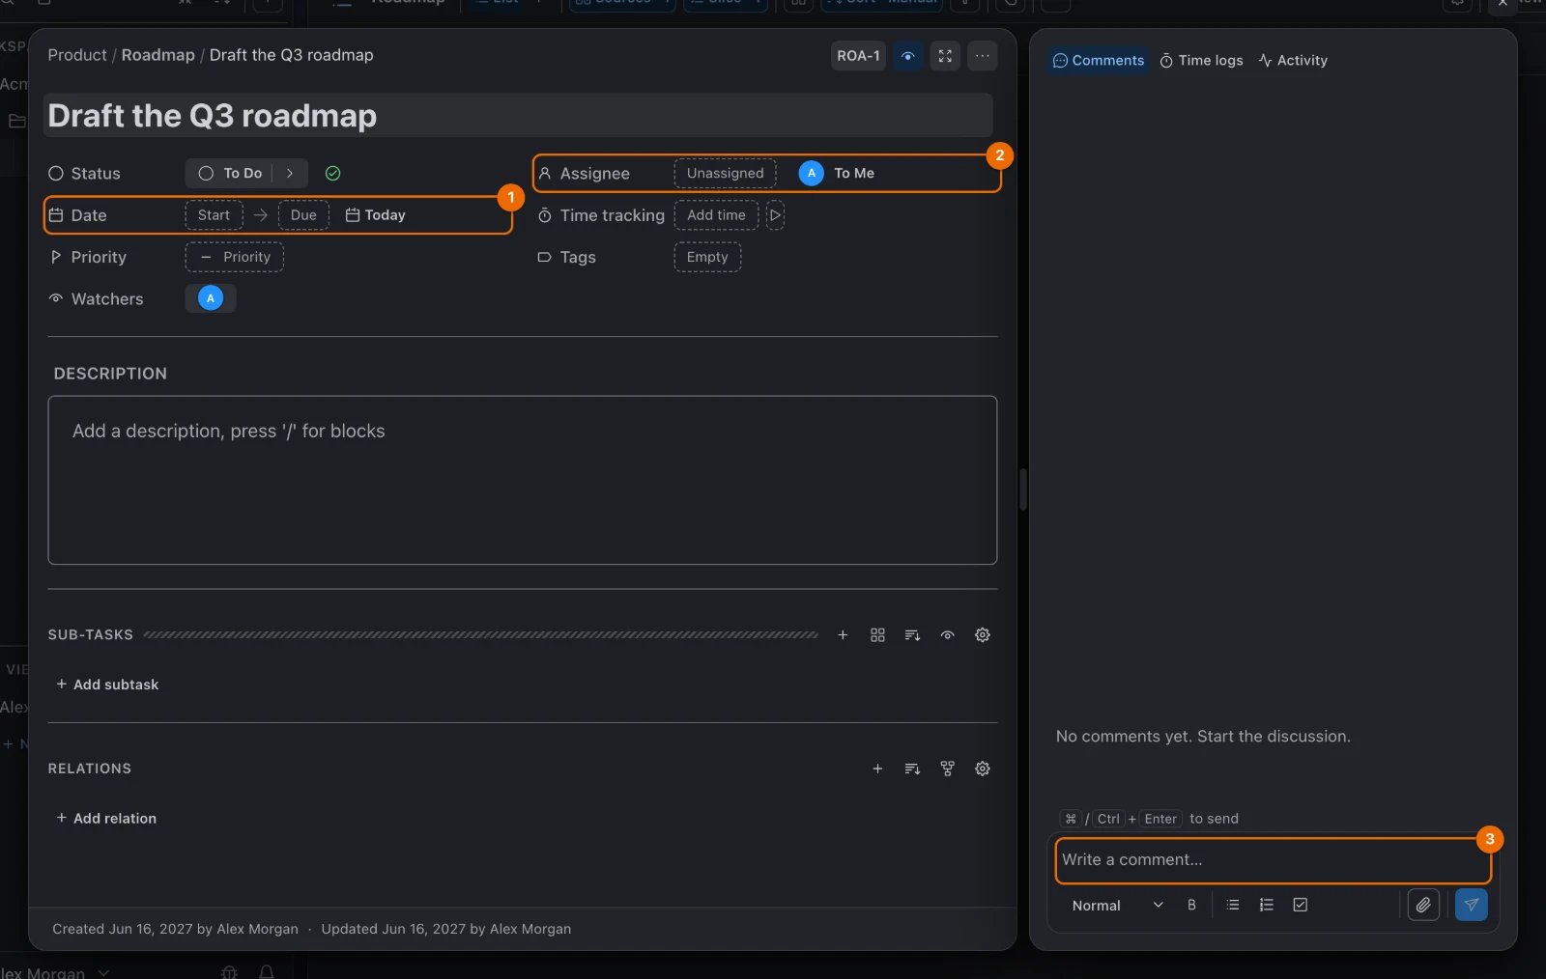The height and width of the screenshot is (979, 1546).
Task: Set the empty Tags field
Action: [707, 257]
